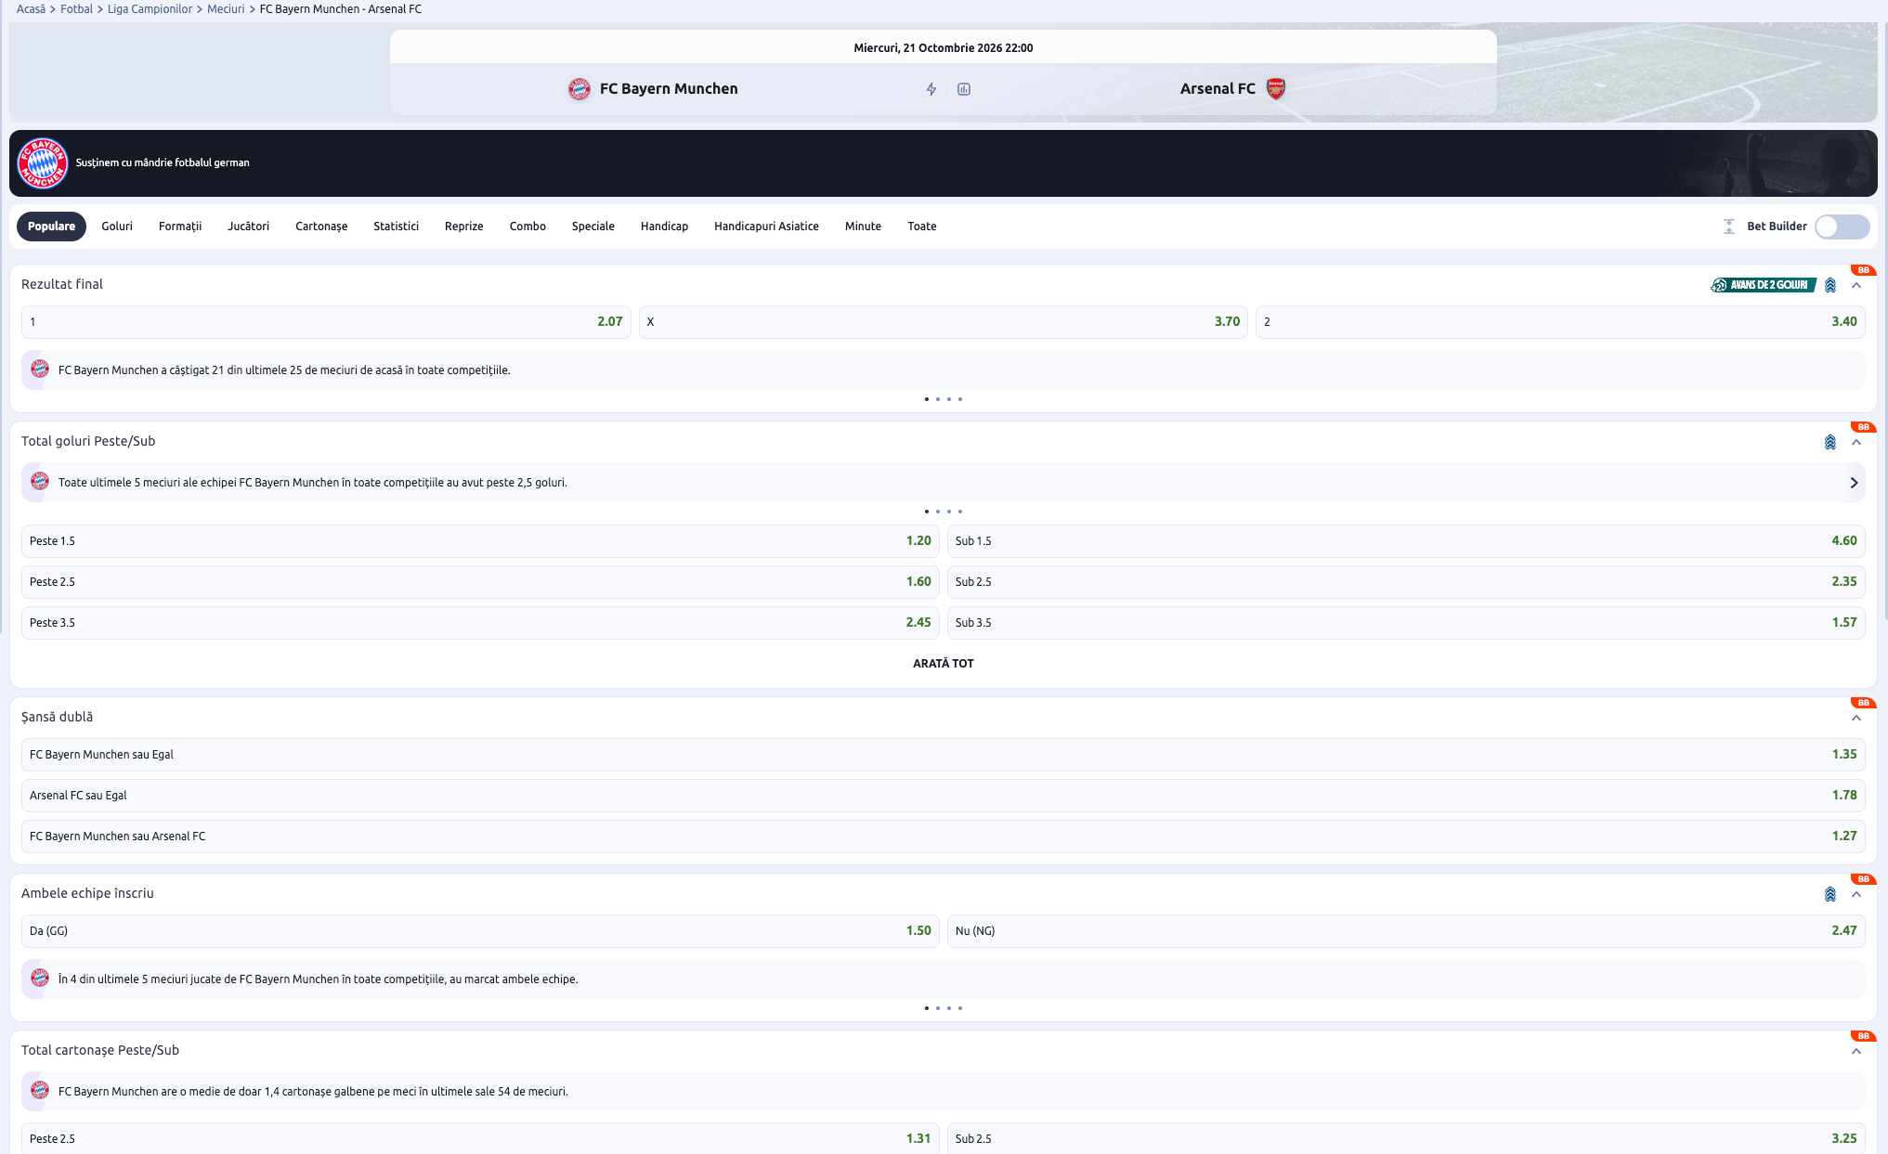Pick Sub 2.5 cards at odds 3.25

pos(1406,1138)
